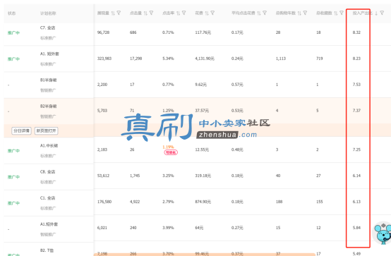
Task: Open filter for 点击量 column
Action: tap(151, 13)
